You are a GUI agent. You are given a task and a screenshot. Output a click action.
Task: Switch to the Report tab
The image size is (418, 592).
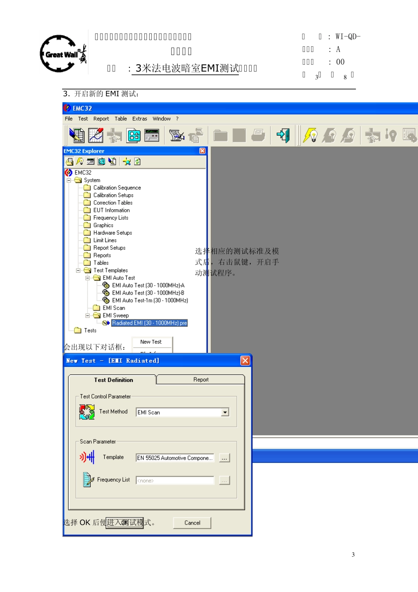pyautogui.click(x=201, y=380)
